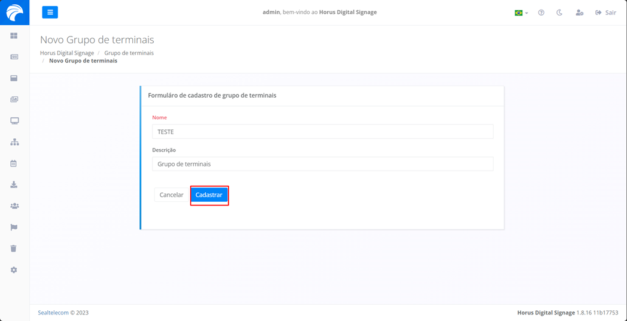This screenshot has height=321, width=627.
Task: Click the help question mark icon
Action: (x=541, y=13)
